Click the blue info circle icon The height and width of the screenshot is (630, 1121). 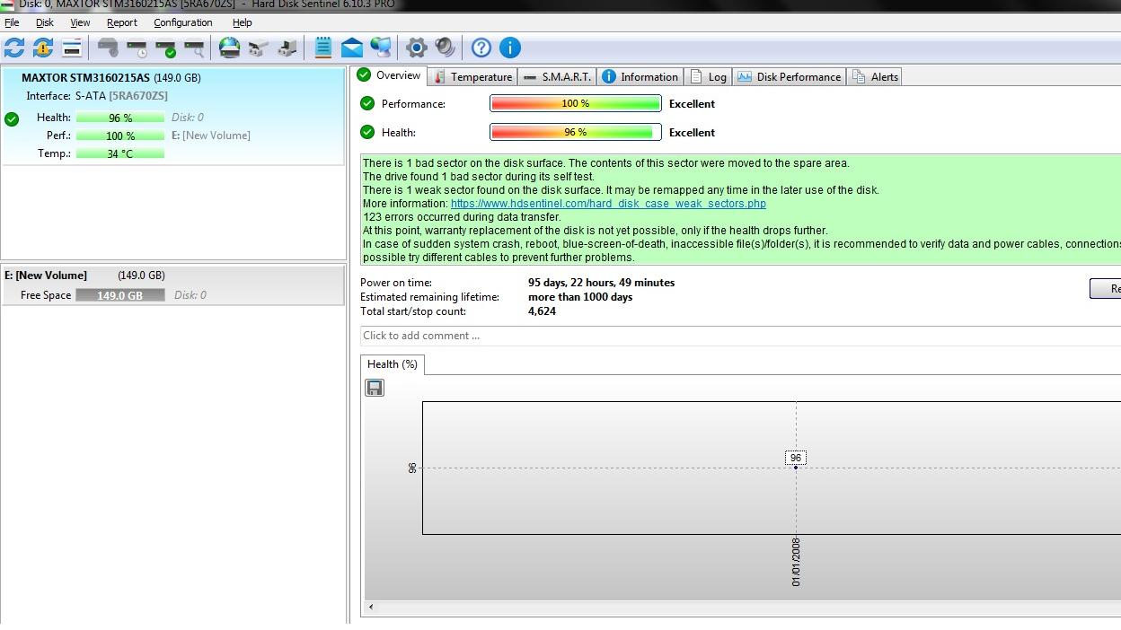[510, 48]
